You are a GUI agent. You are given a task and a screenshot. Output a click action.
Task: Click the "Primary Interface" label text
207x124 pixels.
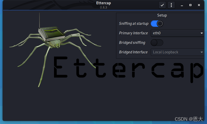tap(133, 33)
